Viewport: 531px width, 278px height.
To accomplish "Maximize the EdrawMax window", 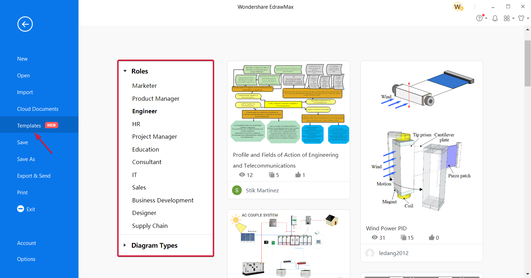I will click(x=508, y=6).
